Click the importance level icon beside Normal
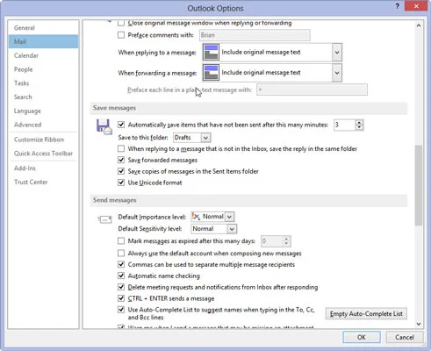431x351 pixels. coord(196,217)
